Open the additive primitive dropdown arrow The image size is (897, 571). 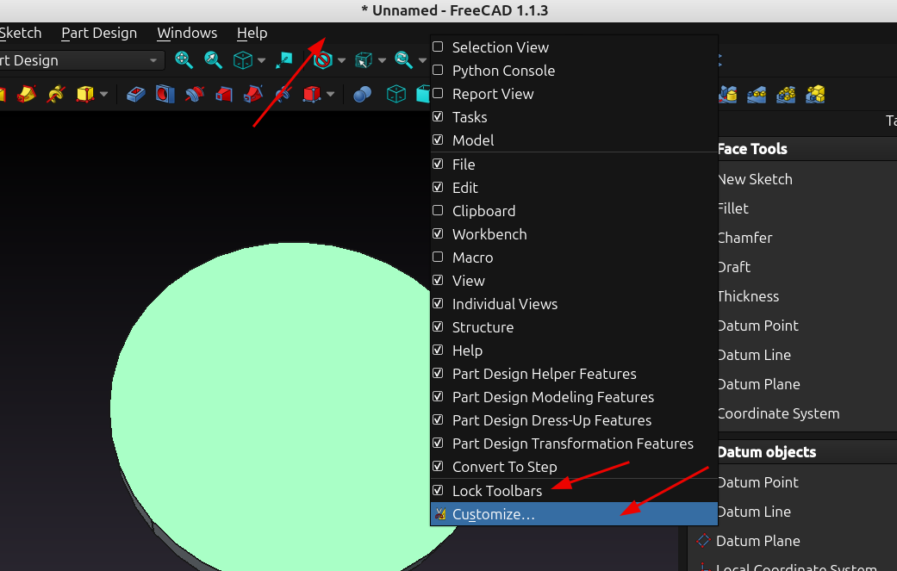pos(103,95)
